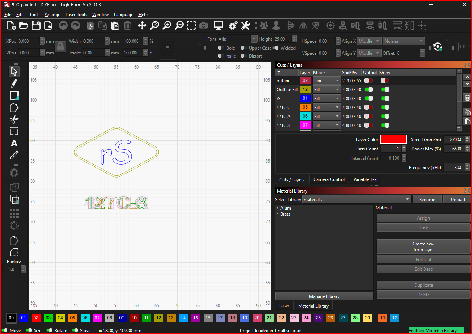Screen dimensions: 472x334
Task: Switch to the Camera Control tab
Action: [x=329, y=179]
